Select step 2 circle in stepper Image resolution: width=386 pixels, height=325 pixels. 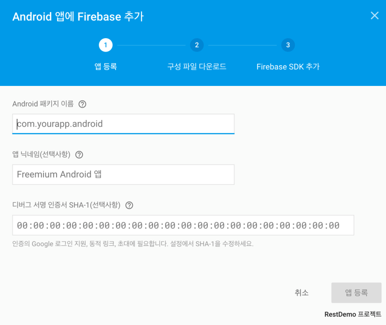[x=197, y=45]
